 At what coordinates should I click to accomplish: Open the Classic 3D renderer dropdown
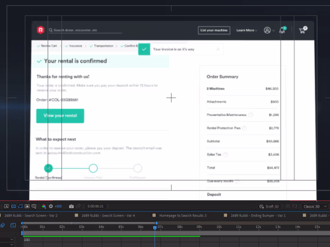click(315, 206)
